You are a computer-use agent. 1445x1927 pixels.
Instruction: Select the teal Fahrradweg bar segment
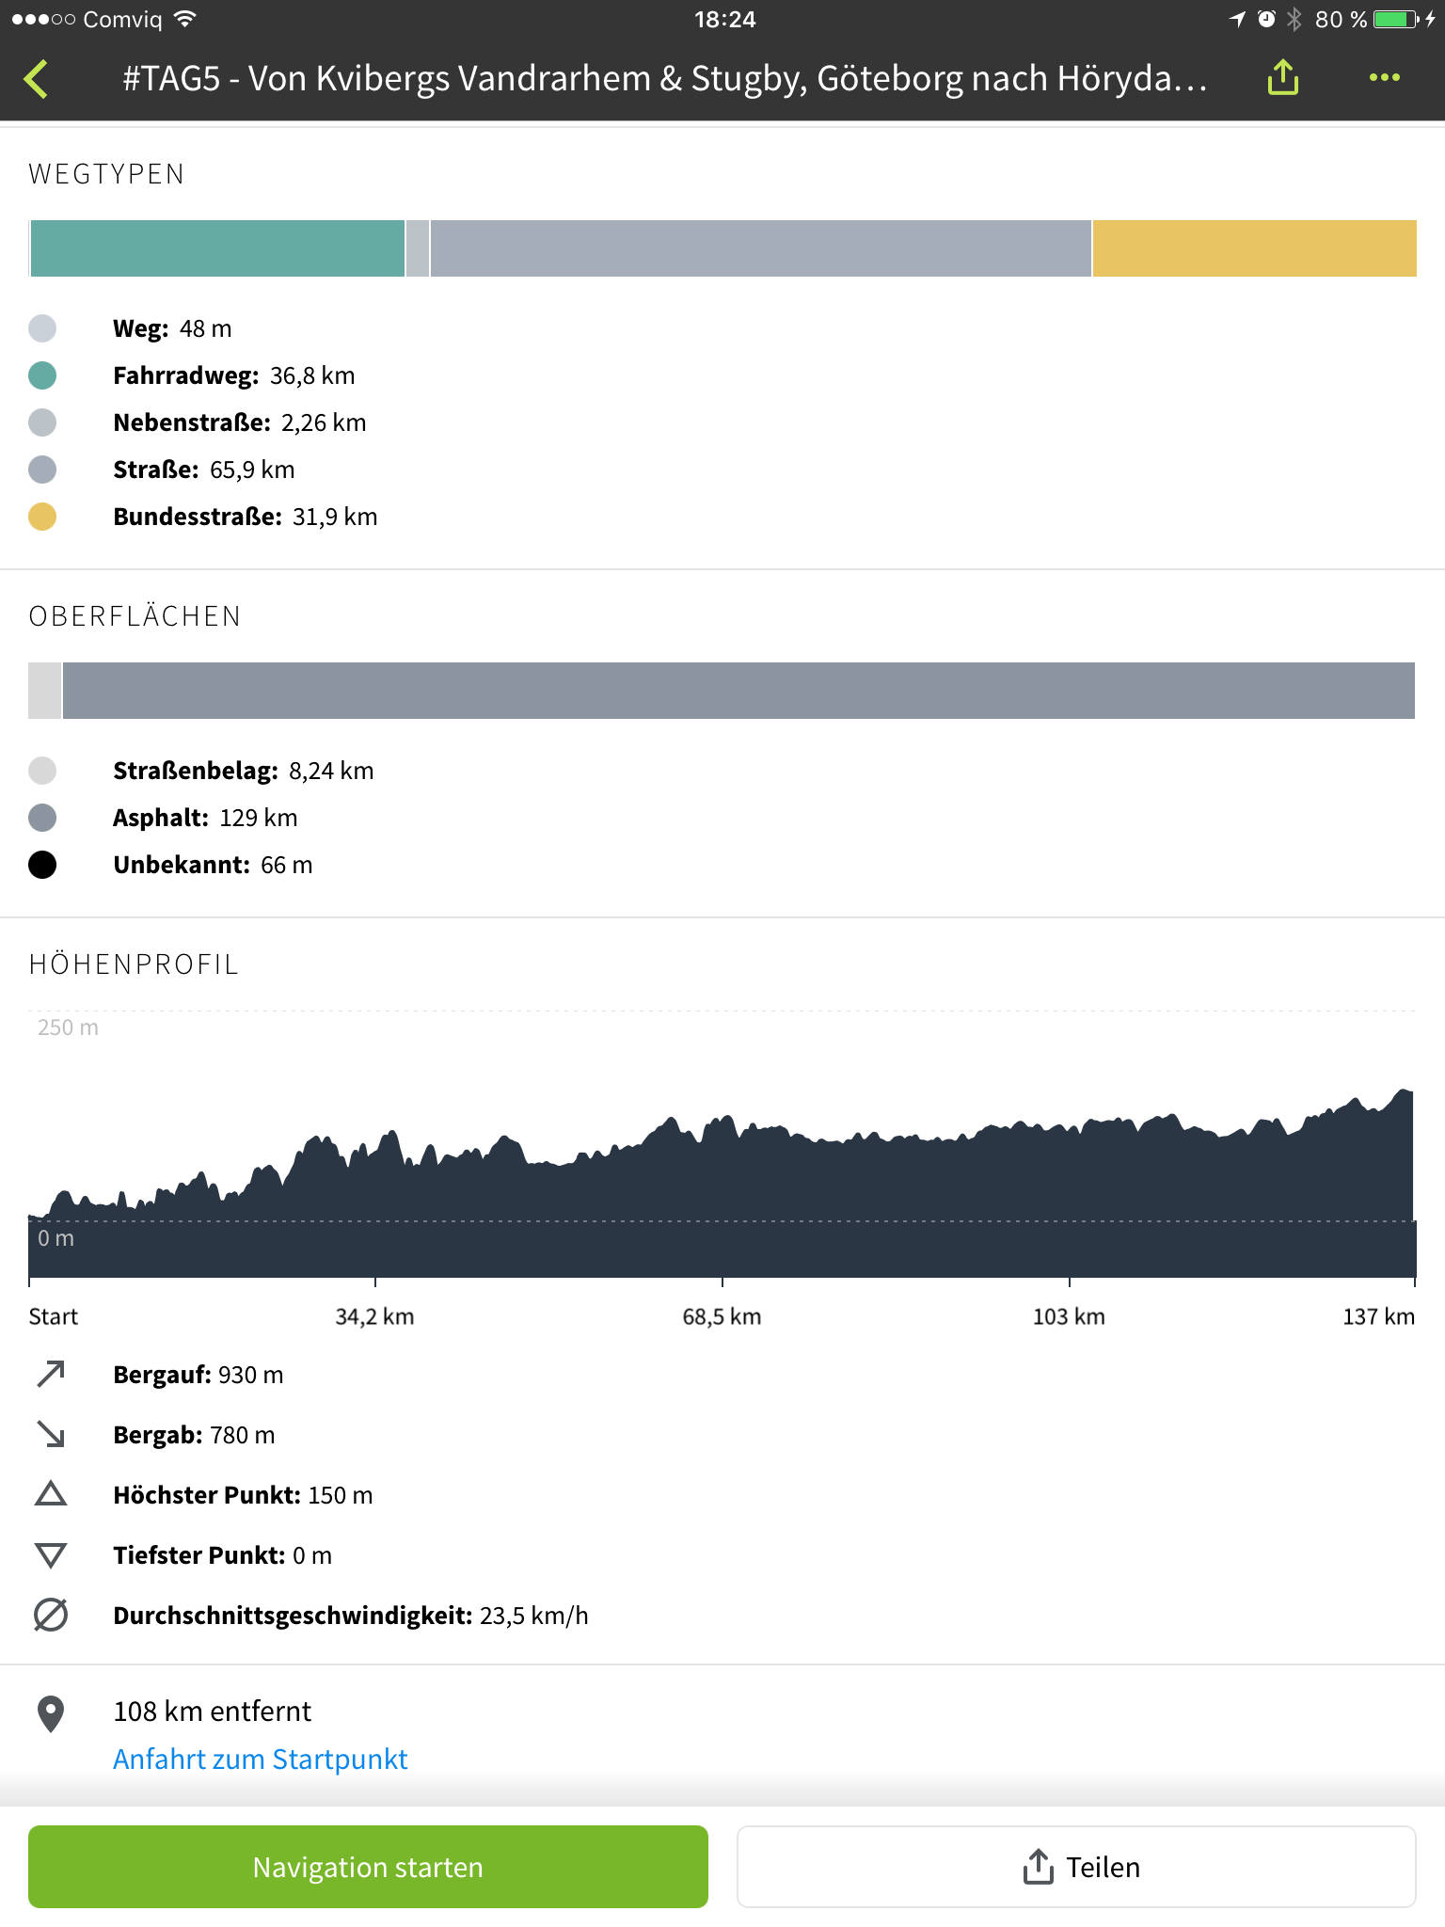point(217,248)
